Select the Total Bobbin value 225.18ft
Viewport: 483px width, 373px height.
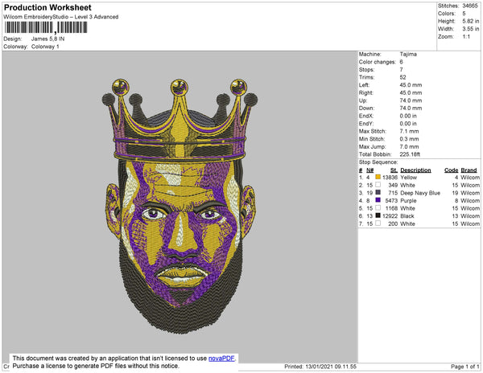[x=410, y=154]
